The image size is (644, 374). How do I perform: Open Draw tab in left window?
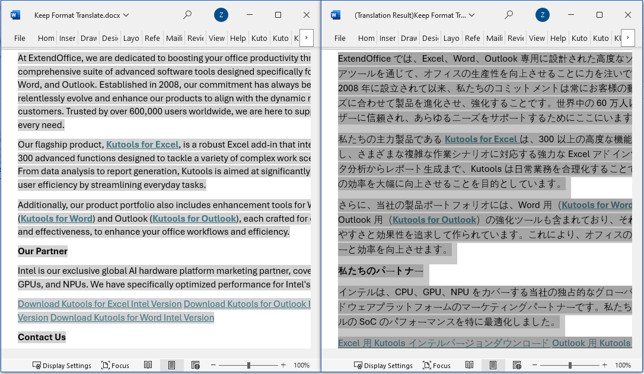tap(89, 38)
